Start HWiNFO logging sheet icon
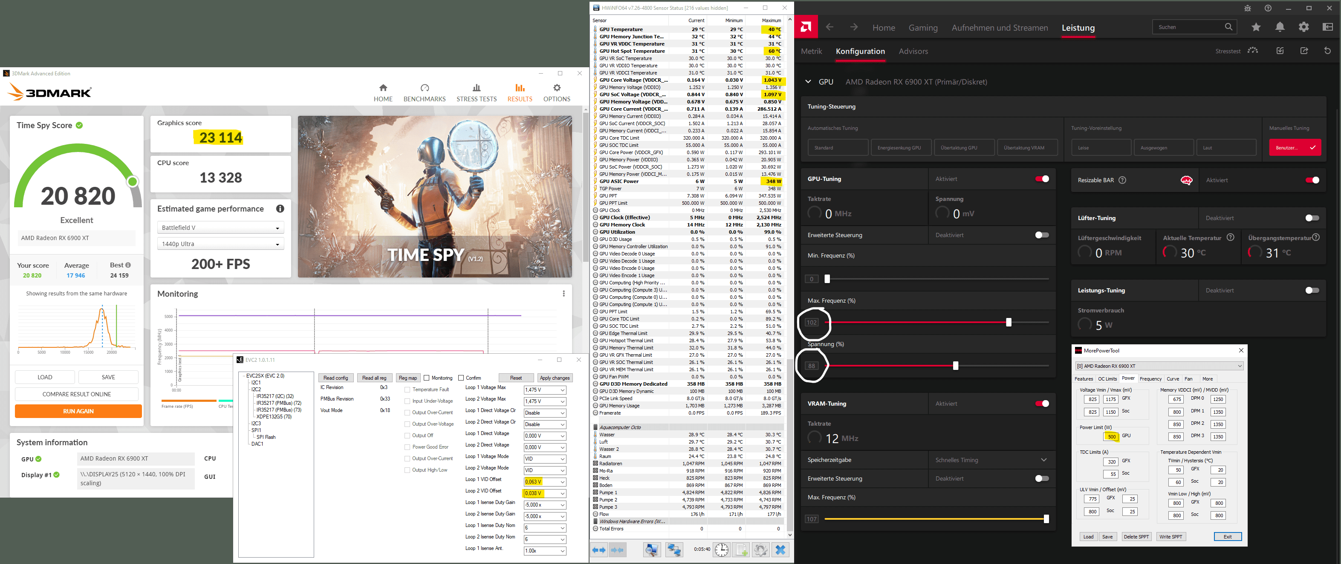The image size is (1341, 564). (x=741, y=550)
